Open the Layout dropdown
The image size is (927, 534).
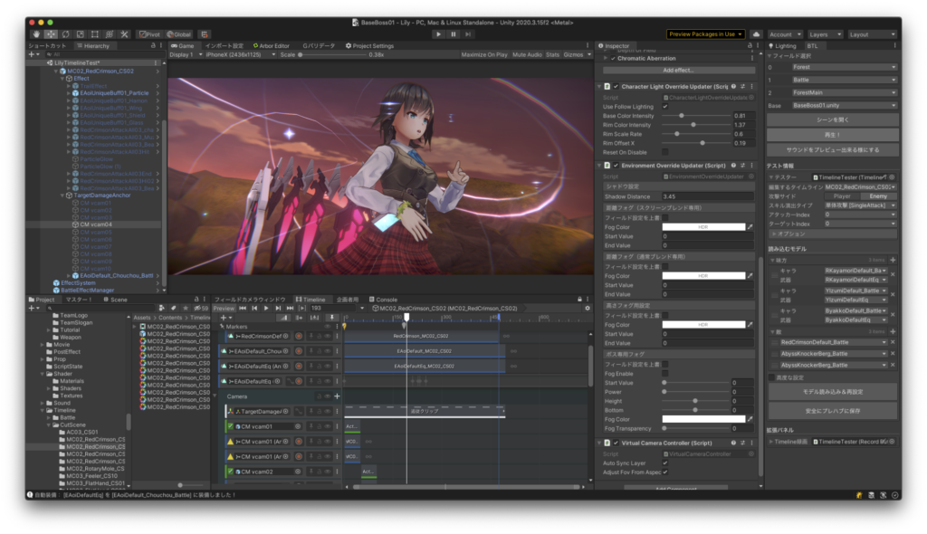coord(873,34)
